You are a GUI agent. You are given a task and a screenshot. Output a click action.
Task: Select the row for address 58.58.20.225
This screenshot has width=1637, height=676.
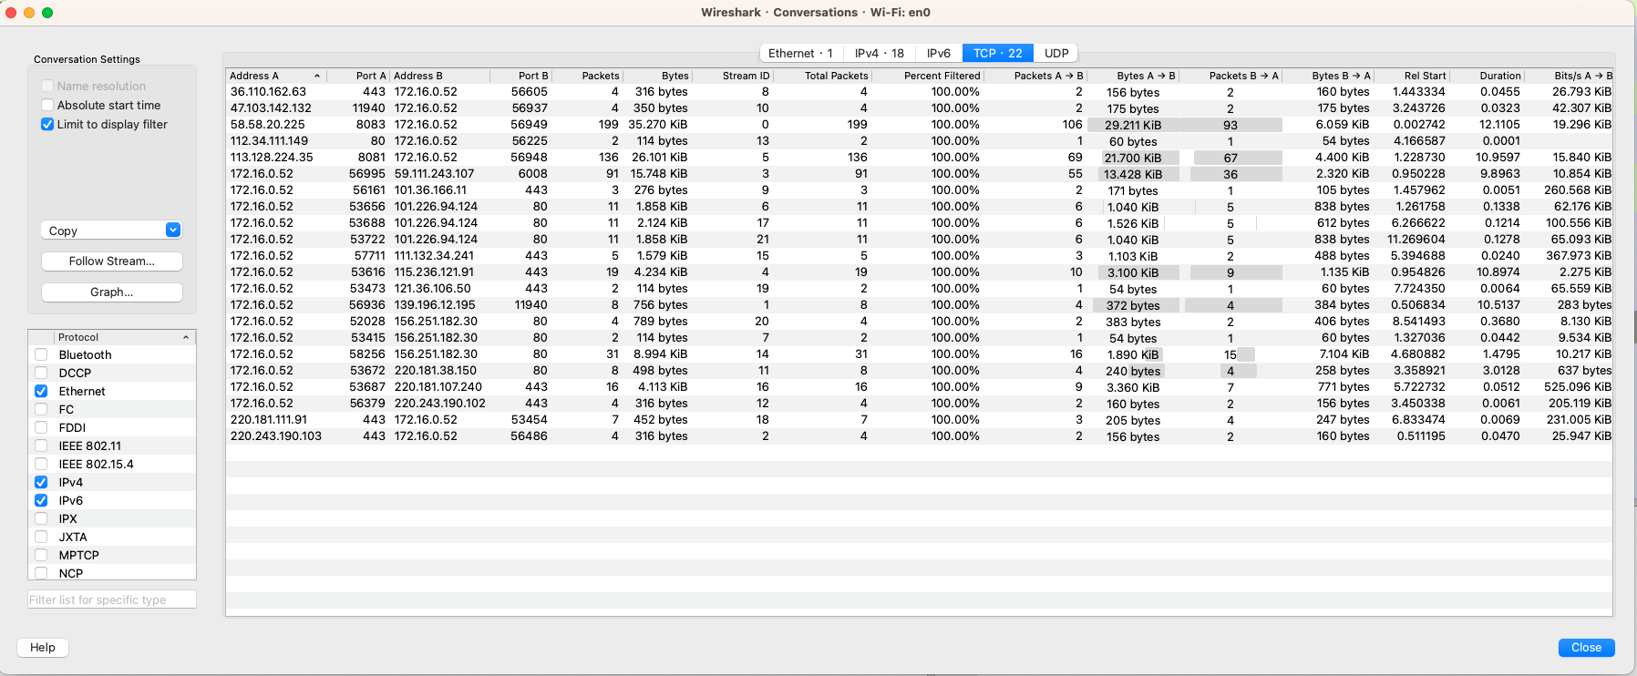919,124
